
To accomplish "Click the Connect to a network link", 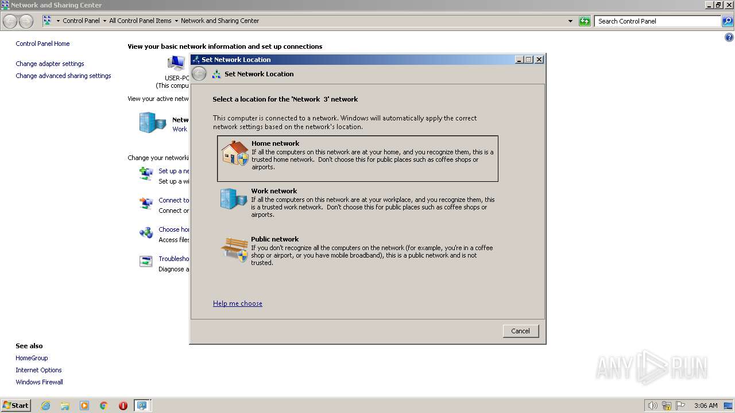I will coord(174,200).
